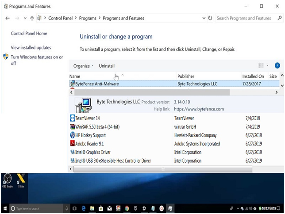Select the Intel Graphics Driver entry

coord(92,152)
